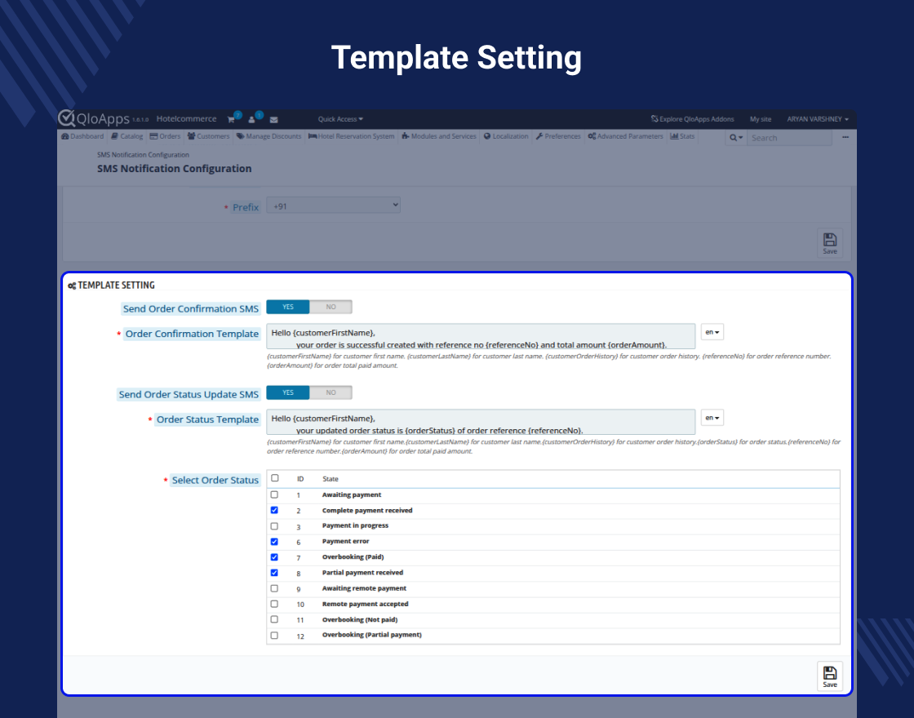Set Send Order Confirmation SMS to NO
The height and width of the screenshot is (718, 914).
point(331,307)
